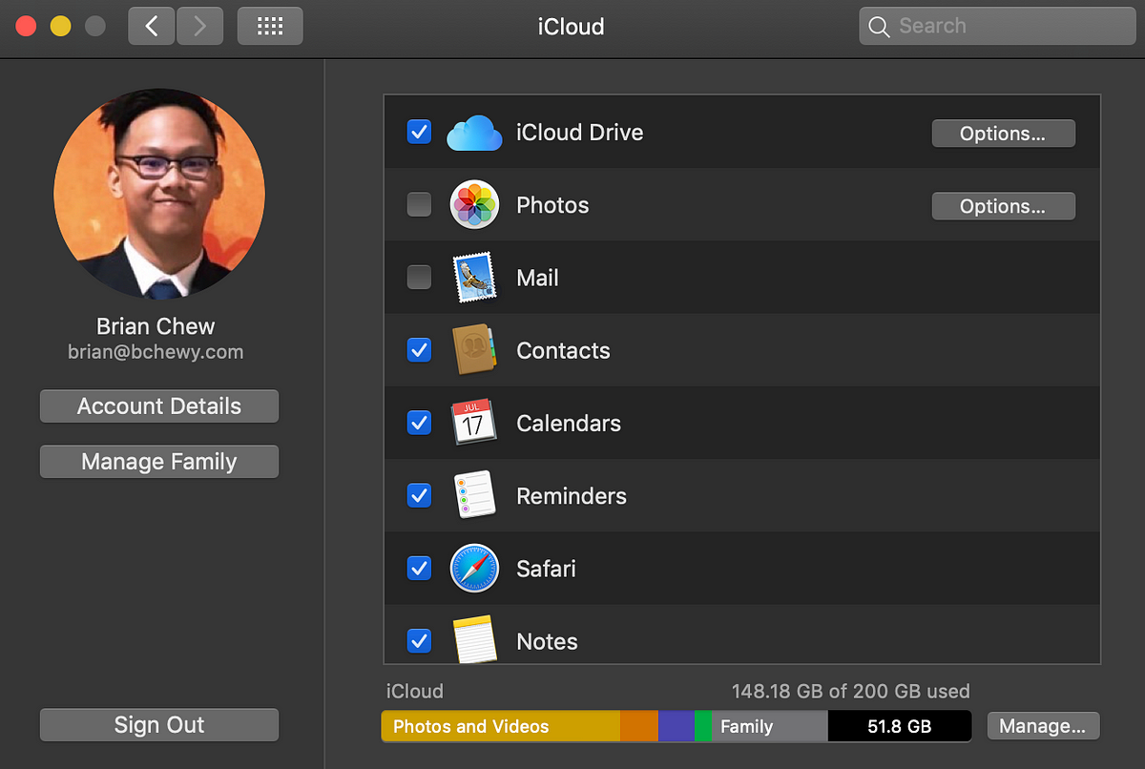This screenshot has height=769, width=1145.
Task: Open Account Details
Action: click(x=159, y=406)
